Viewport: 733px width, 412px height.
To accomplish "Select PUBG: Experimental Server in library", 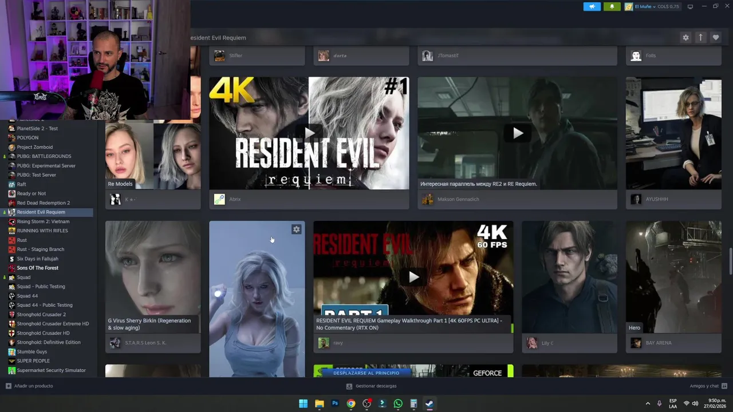I will [46, 165].
